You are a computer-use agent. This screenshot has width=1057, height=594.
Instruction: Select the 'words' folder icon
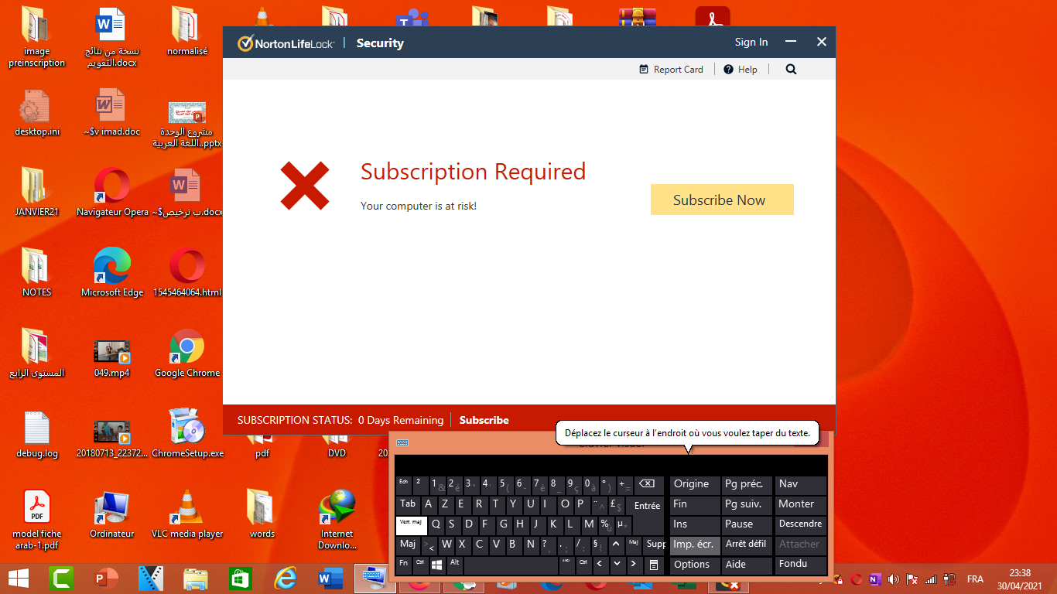click(262, 514)
